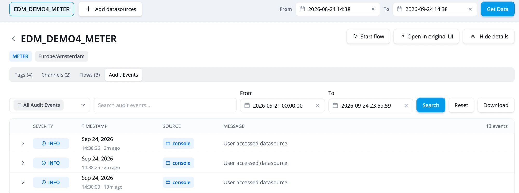This screenshot has height=193, width=519.
Task: Click calendar icon in audit To field
Action: (335, 105)
